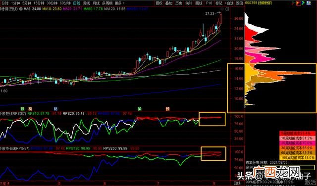Select the 15分钟 period tab
The height and width of the screenshot is (186, 317).
tap(39, 3)
